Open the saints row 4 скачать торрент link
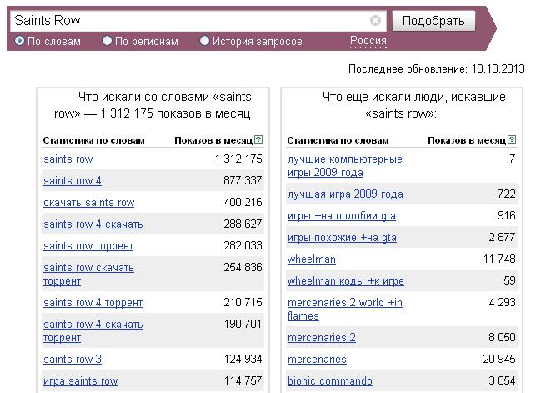Viewport: 536px width, 393px height. point(93,330)
